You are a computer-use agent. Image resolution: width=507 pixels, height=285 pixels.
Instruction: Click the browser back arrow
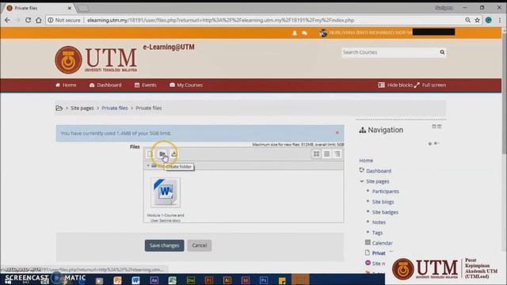tap(7, 20)
